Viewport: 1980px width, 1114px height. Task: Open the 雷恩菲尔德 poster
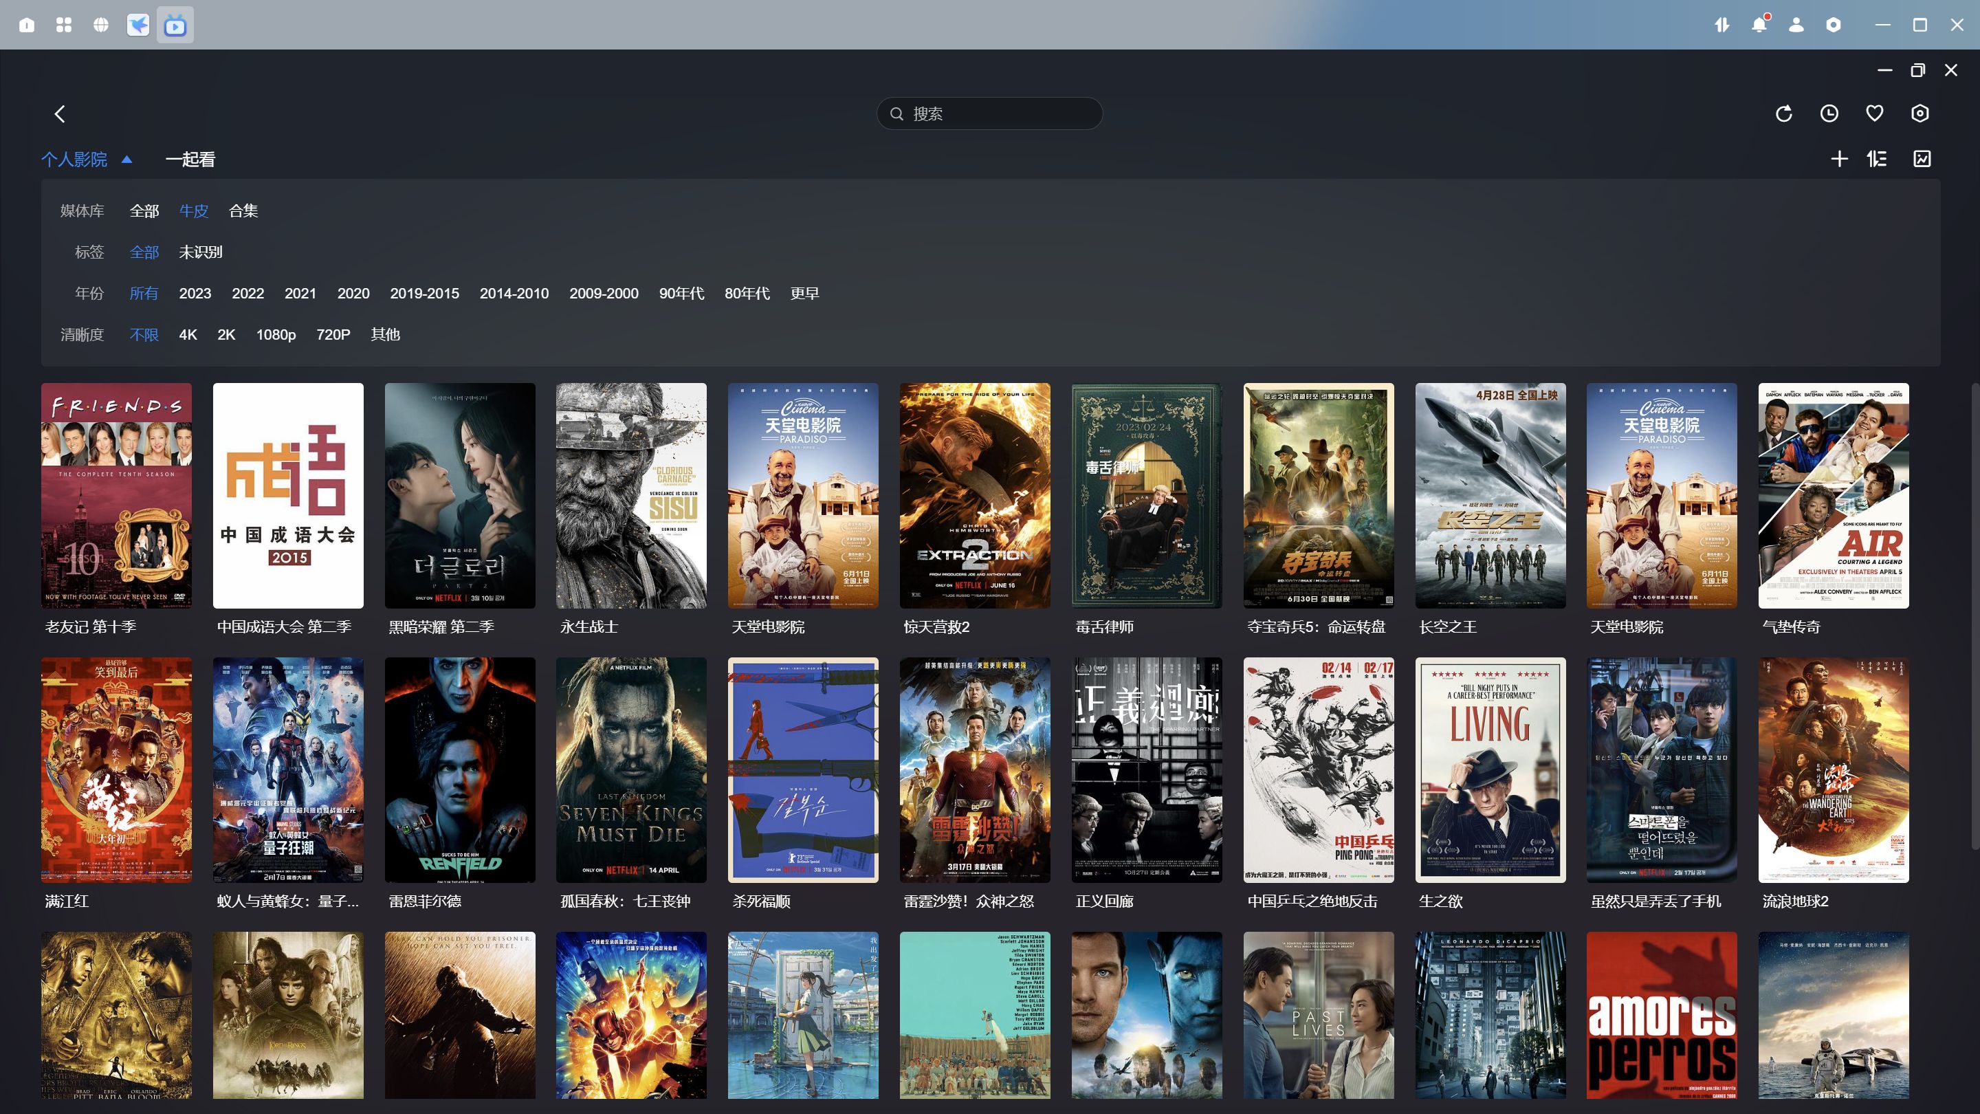click(x=460, y=770)
